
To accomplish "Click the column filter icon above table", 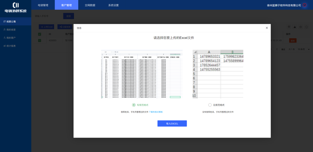I will point(289,27).
